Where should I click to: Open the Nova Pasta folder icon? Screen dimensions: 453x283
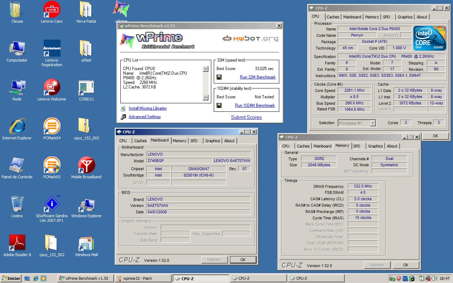coord(86,10)
